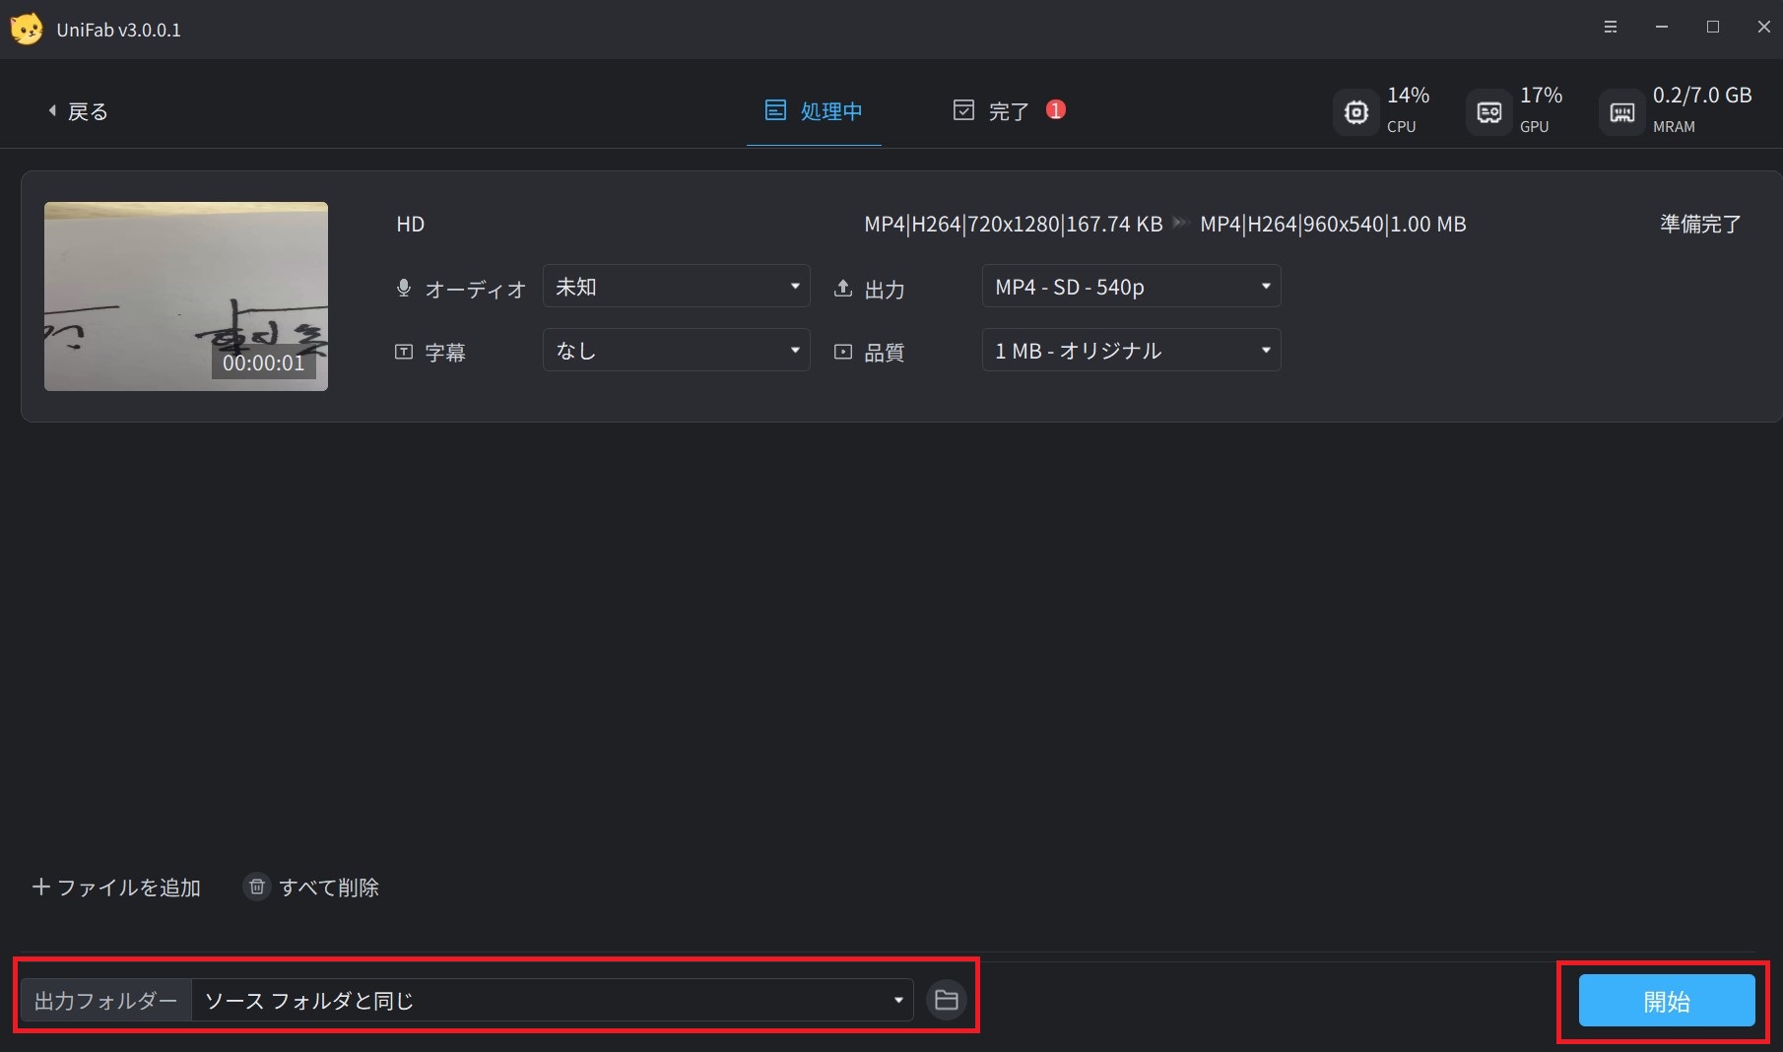
Task: Switch to the 処理中 tab
Action: (x=814, y=111)
